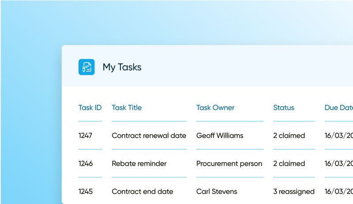Viewport: 353px width, 204px height.
Task: Click owner Carl Stevens
Action: tap(217, 191)
